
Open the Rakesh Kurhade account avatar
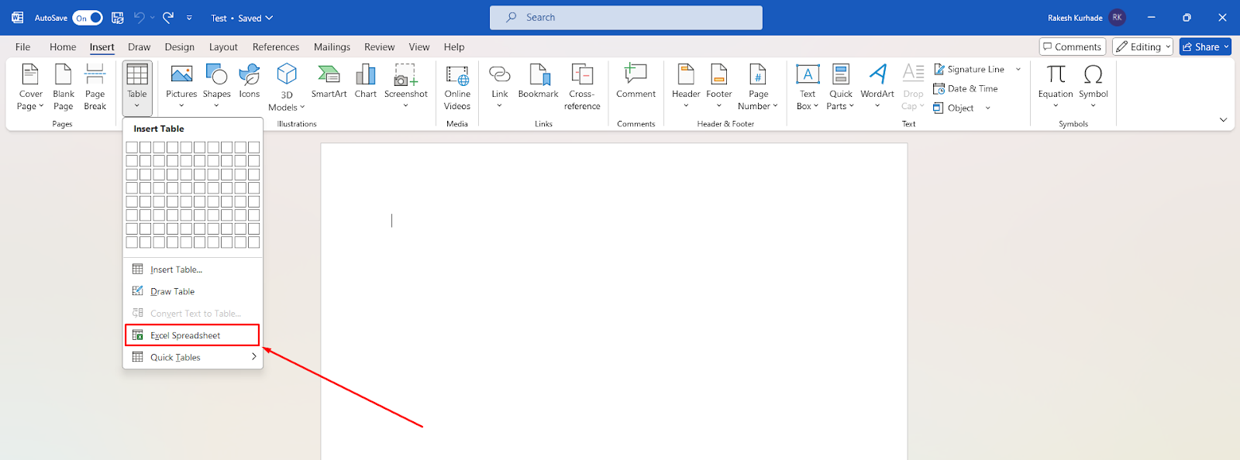[x=1117, y=18]
